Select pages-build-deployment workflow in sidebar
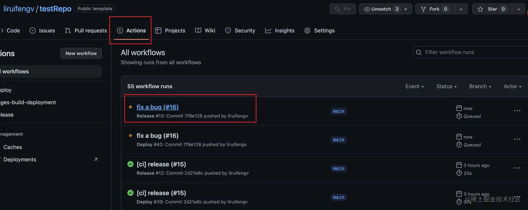The height and width of the screenshot is (210, 528). [28, 102]
